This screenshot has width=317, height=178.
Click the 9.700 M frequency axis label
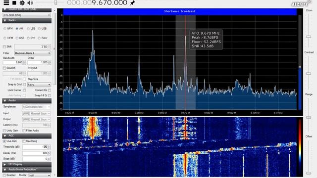point(255,113)
